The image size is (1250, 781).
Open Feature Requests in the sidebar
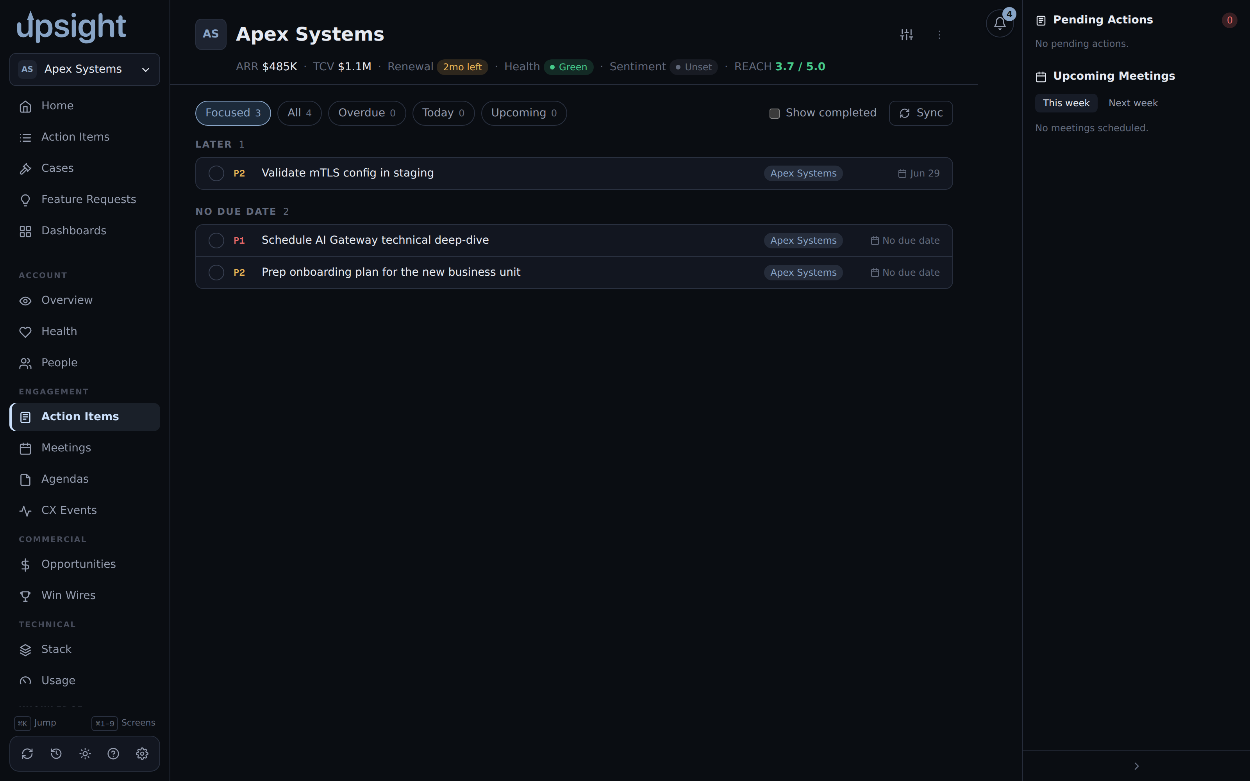tap(85, 200)
